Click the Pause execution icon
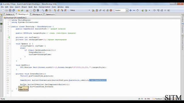Viewport: 184px width, 103px height. tap(165, 10)
